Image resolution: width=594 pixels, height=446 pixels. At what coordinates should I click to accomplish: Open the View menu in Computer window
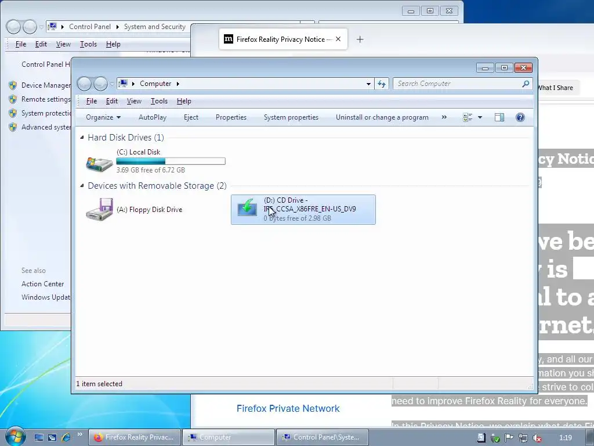134,101
